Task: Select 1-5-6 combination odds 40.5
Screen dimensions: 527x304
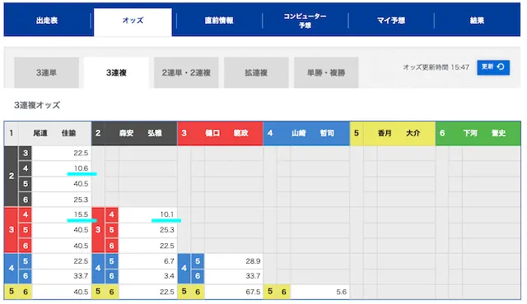Action: (x=62, y=292)
